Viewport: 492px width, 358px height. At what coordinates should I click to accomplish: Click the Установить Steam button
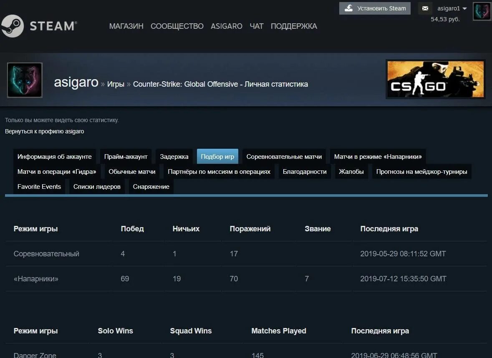375,8
